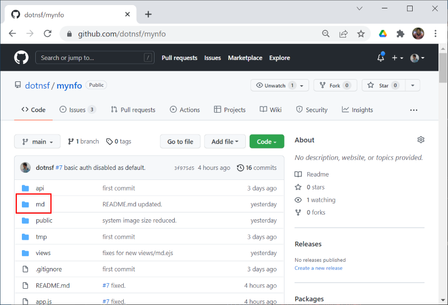Show more repo tabs via three dots
This screenshot has height=305, width=448.
click(x=413, y=110)
